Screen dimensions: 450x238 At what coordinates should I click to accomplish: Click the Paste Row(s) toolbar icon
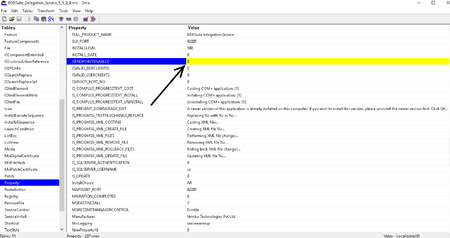click(x=76, y=19)
